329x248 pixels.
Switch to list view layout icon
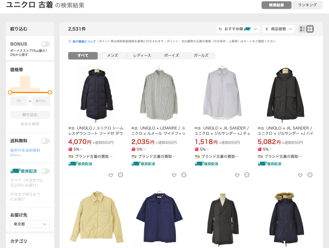pos(302,29)
